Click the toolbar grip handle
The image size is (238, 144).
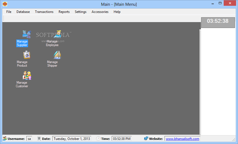pos(4,18)
